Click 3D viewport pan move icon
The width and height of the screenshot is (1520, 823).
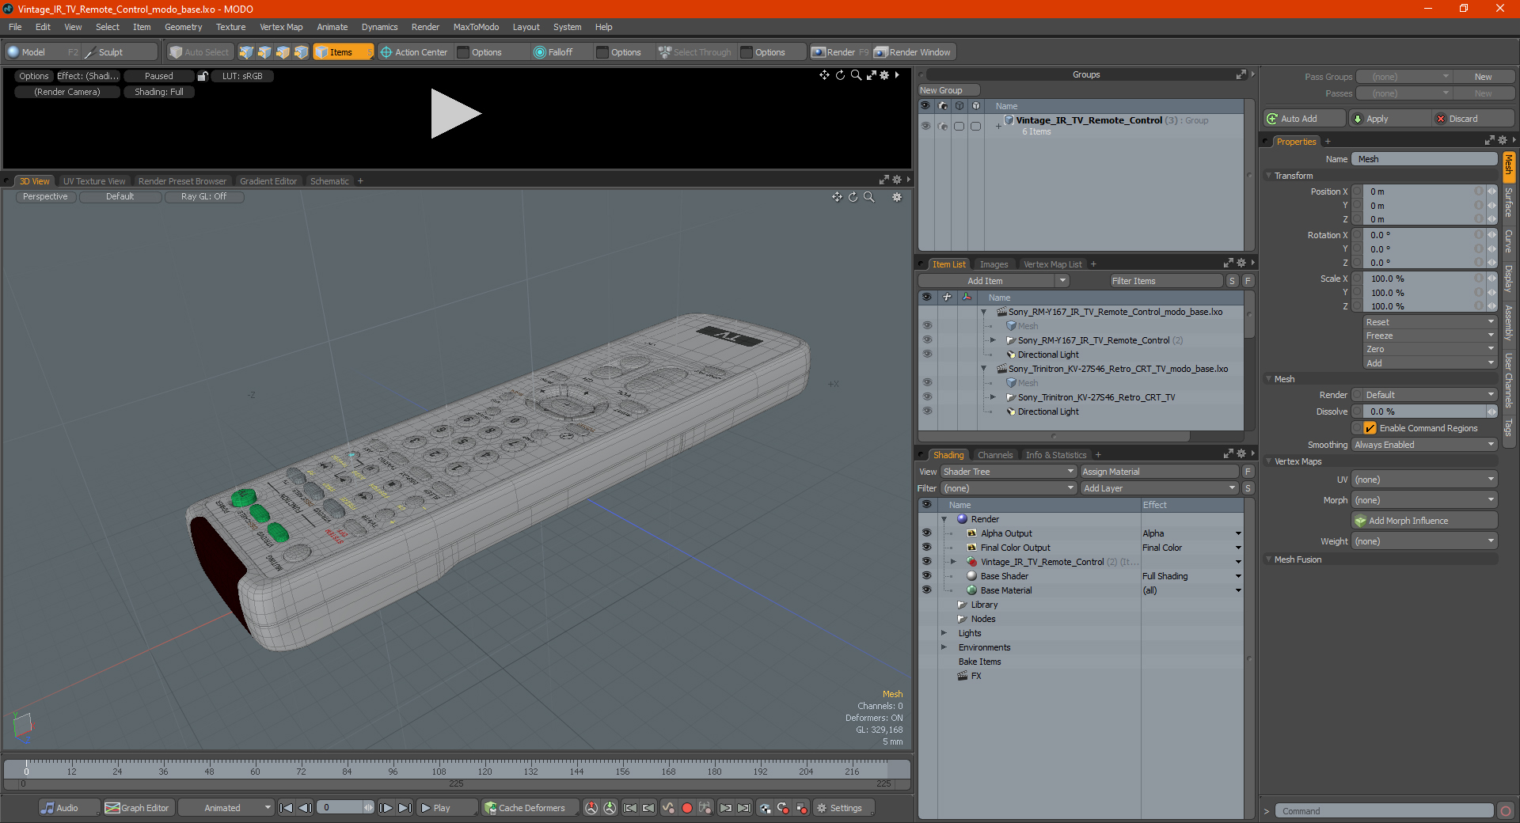tap(837, 197)
